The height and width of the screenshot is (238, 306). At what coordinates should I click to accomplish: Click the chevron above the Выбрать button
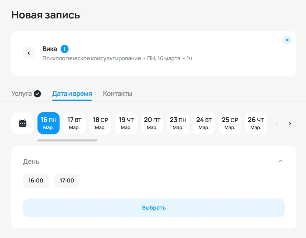tap(281, 161)
